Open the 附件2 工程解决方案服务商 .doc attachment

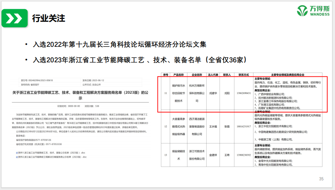pyautogui.click(x=52, y=157)
